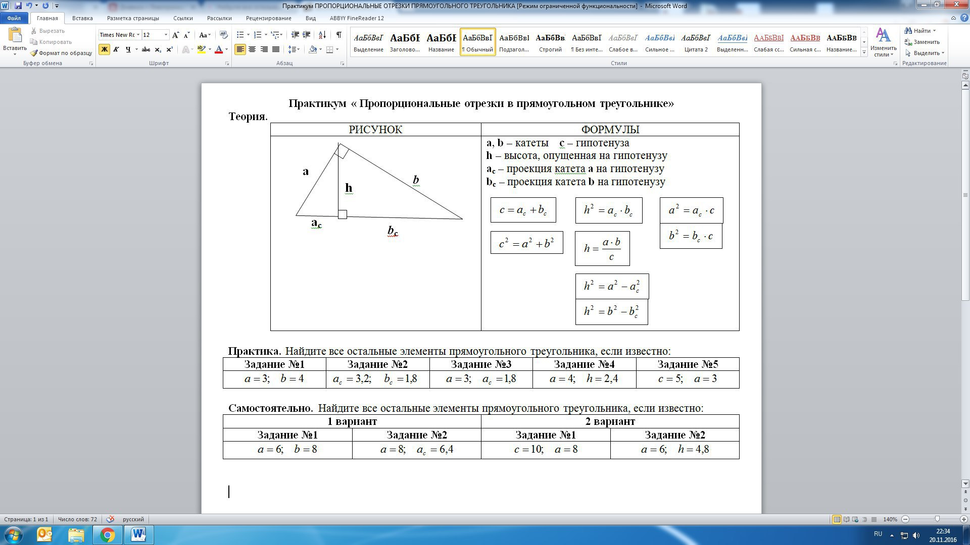Click the Justify alignment icon
The width and height of the screenshot is (970, 545).
pos(276,49)
